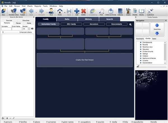Expand the Enhanced criteria section
Viewport: 168px width, 123px height.
[x=3, y=32]
